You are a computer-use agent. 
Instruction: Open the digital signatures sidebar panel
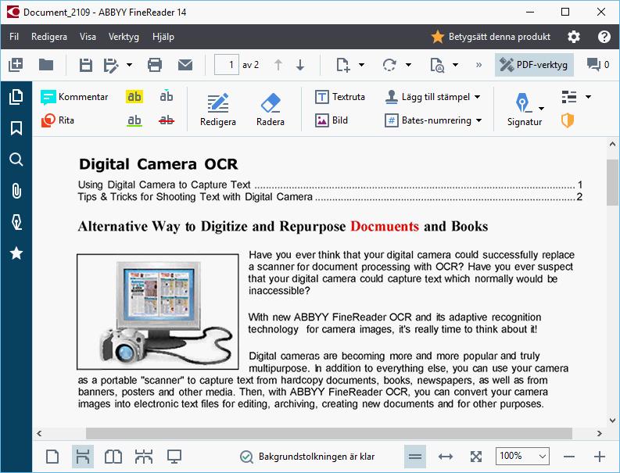16,222
